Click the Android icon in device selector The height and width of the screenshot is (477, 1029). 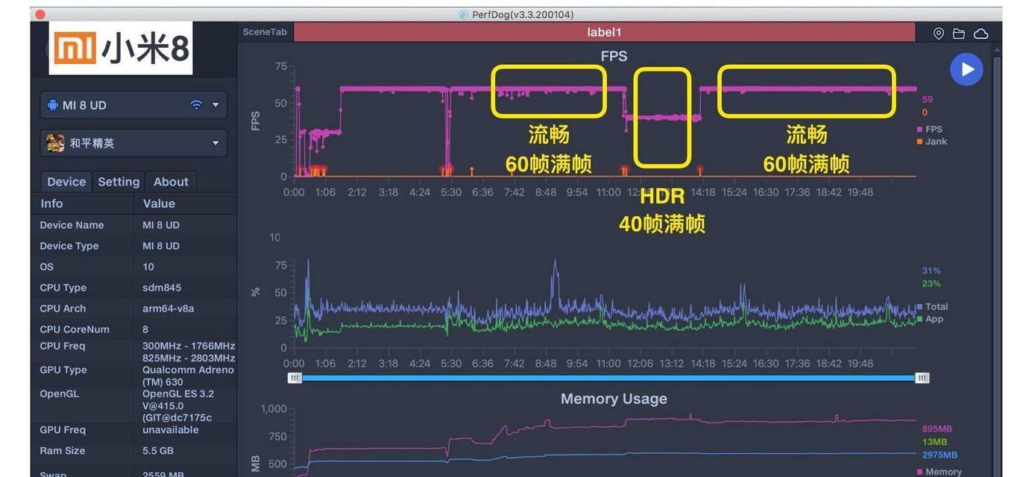click(52, 105)
